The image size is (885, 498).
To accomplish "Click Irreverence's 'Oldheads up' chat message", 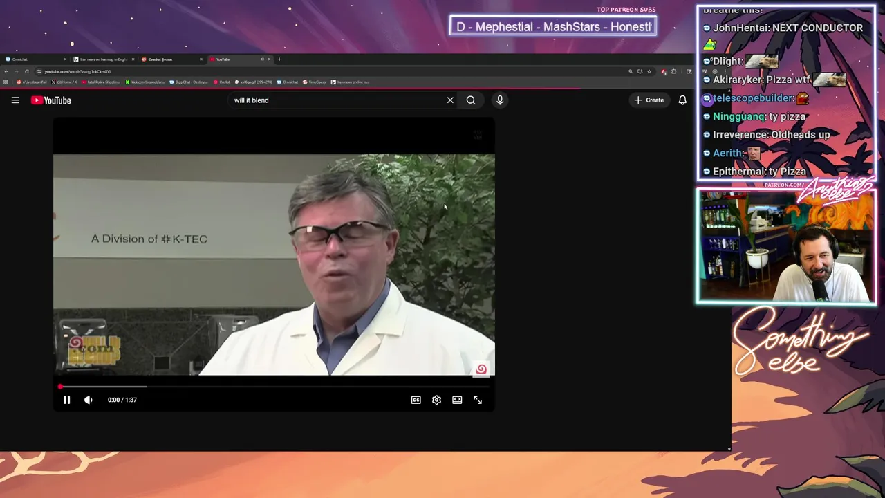I will point(800,135).
